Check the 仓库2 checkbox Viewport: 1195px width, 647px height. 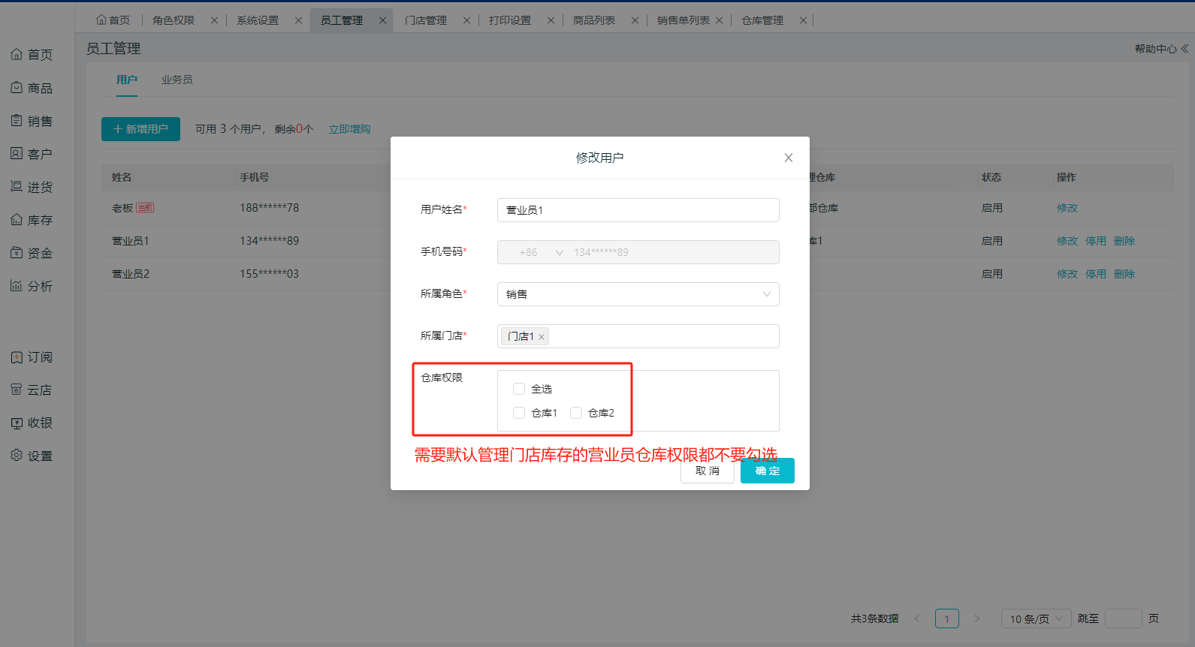(576, 413)
